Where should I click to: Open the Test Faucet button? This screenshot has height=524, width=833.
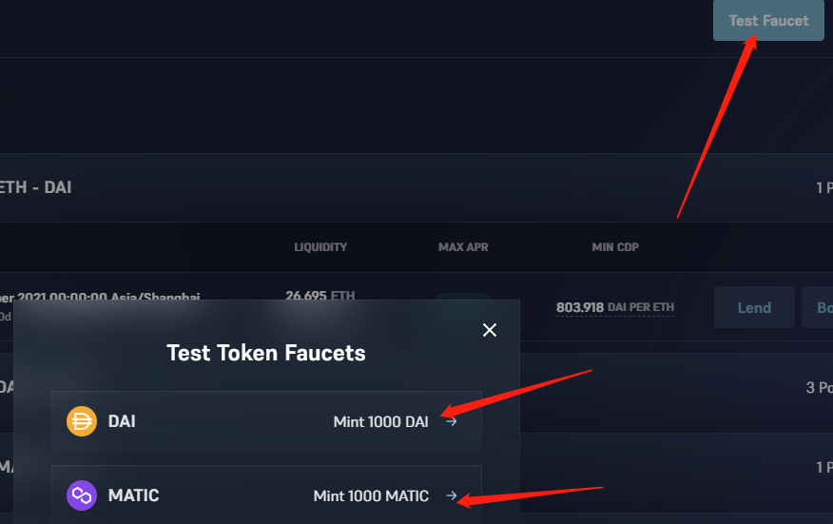[768, 20]
